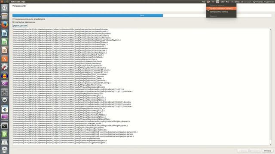The image size is (275, 154).
Task: Select 'Приостановить запись' in recorder menu
Action: (221, 9)
